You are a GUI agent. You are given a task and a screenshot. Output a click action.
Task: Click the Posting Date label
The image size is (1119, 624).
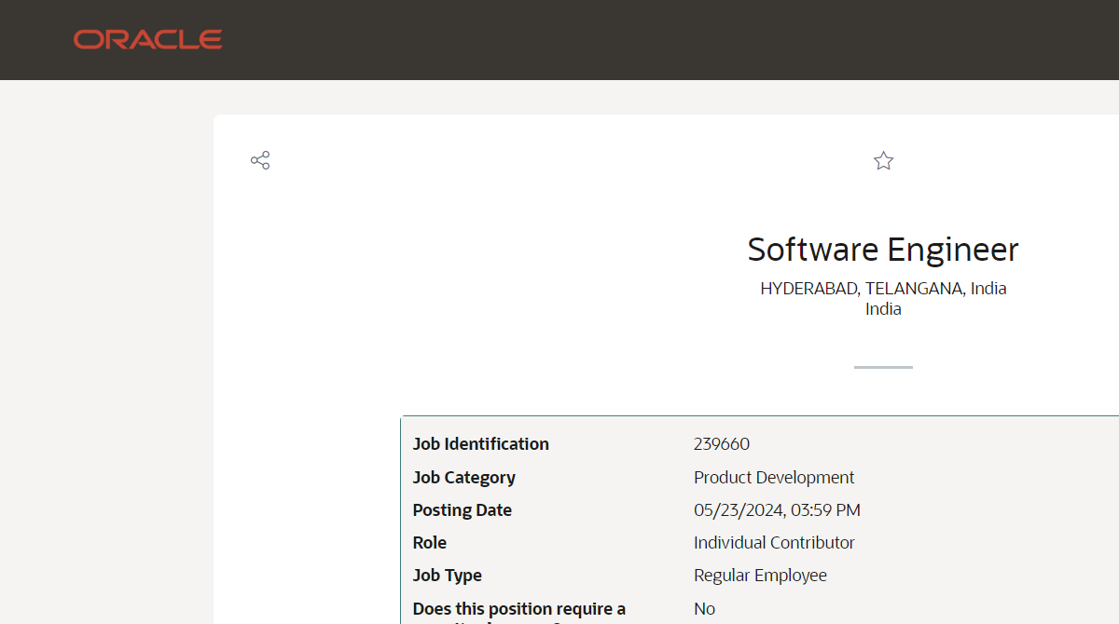click(463, 510)
